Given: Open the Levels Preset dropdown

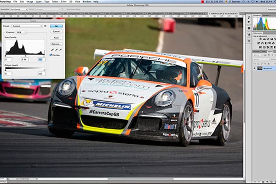Looking at the screenshot, I should point(27,26).
